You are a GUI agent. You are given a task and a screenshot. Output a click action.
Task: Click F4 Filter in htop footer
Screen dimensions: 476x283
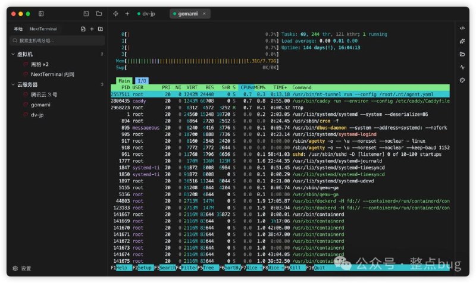[x=186, y=268]
